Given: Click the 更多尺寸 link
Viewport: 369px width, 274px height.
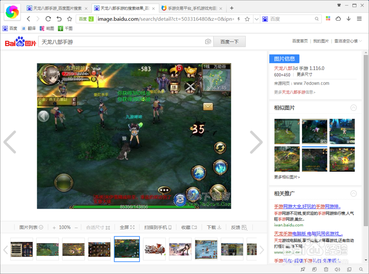Looking at the screenshot, I should 304,75.
